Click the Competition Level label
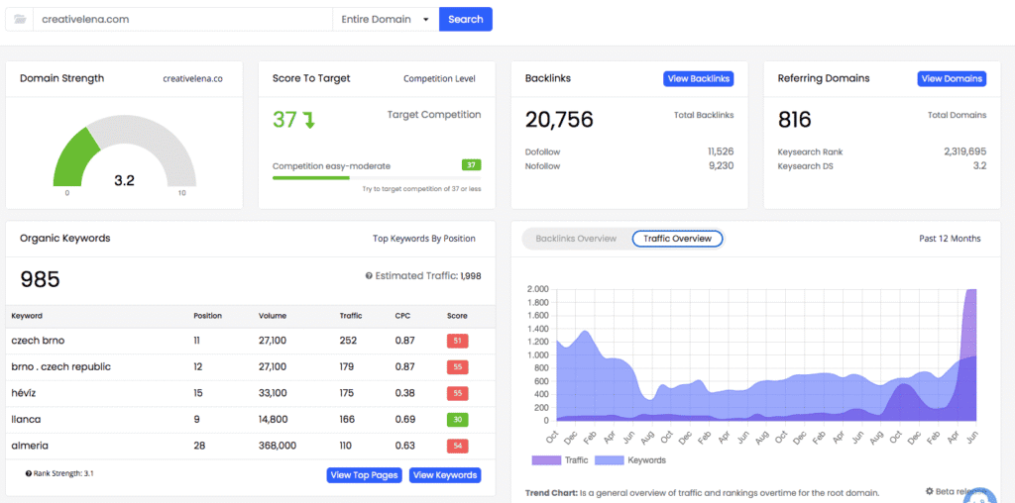1015x503 pixels. point(439,79)
